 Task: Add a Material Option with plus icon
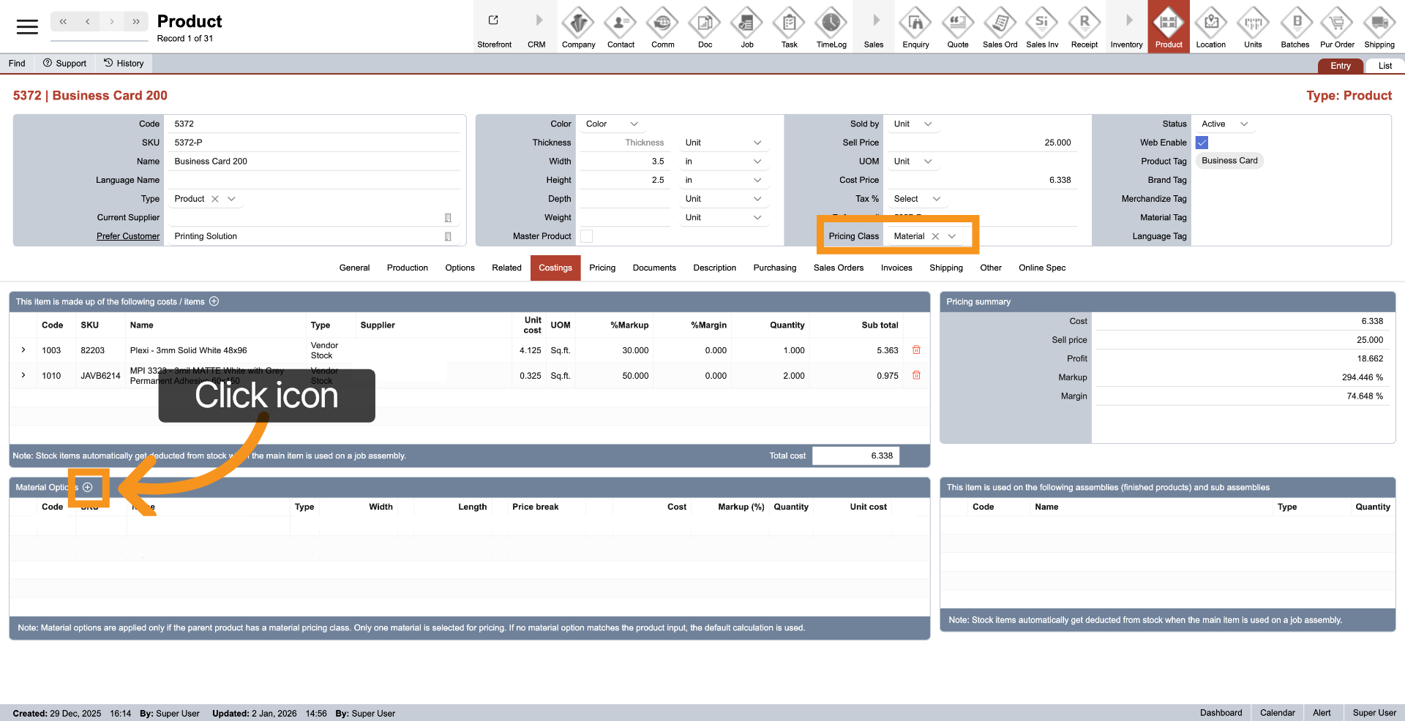point(88,488)
